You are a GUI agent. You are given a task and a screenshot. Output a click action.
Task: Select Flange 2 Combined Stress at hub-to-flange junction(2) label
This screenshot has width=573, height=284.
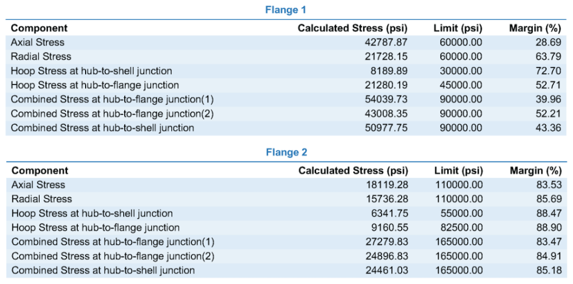(113, 256)
